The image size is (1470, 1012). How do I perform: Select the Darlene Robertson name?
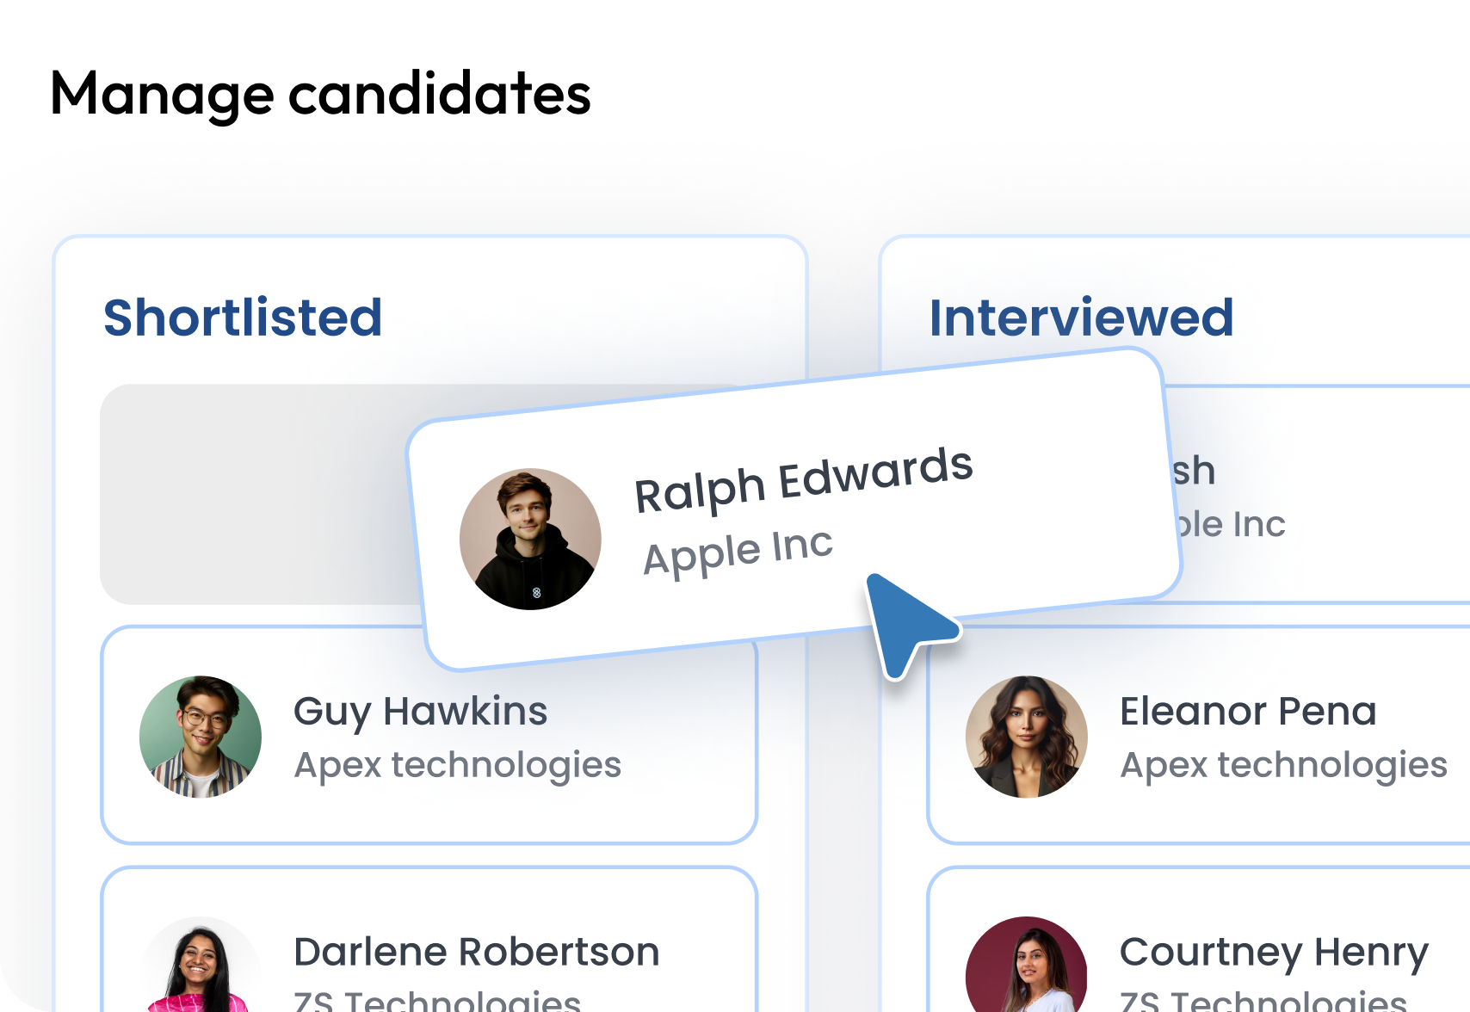tap(476, 952)
